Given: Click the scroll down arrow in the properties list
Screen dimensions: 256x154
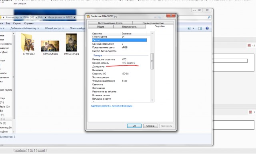Looking at the screenshot, I should pos(152,100).
